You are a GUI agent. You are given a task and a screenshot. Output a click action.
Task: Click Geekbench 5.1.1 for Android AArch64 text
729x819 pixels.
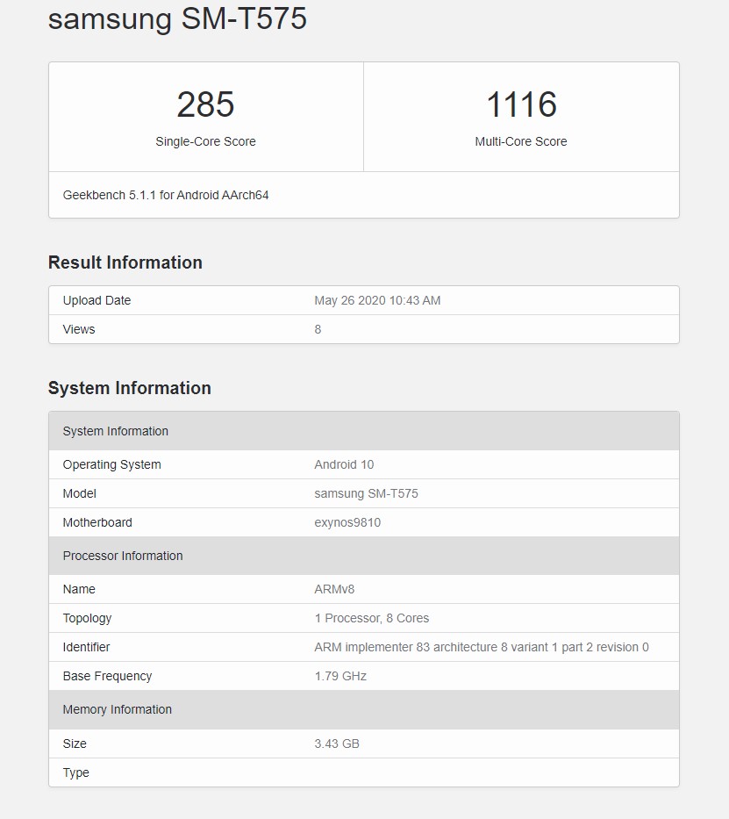(166, 196)
